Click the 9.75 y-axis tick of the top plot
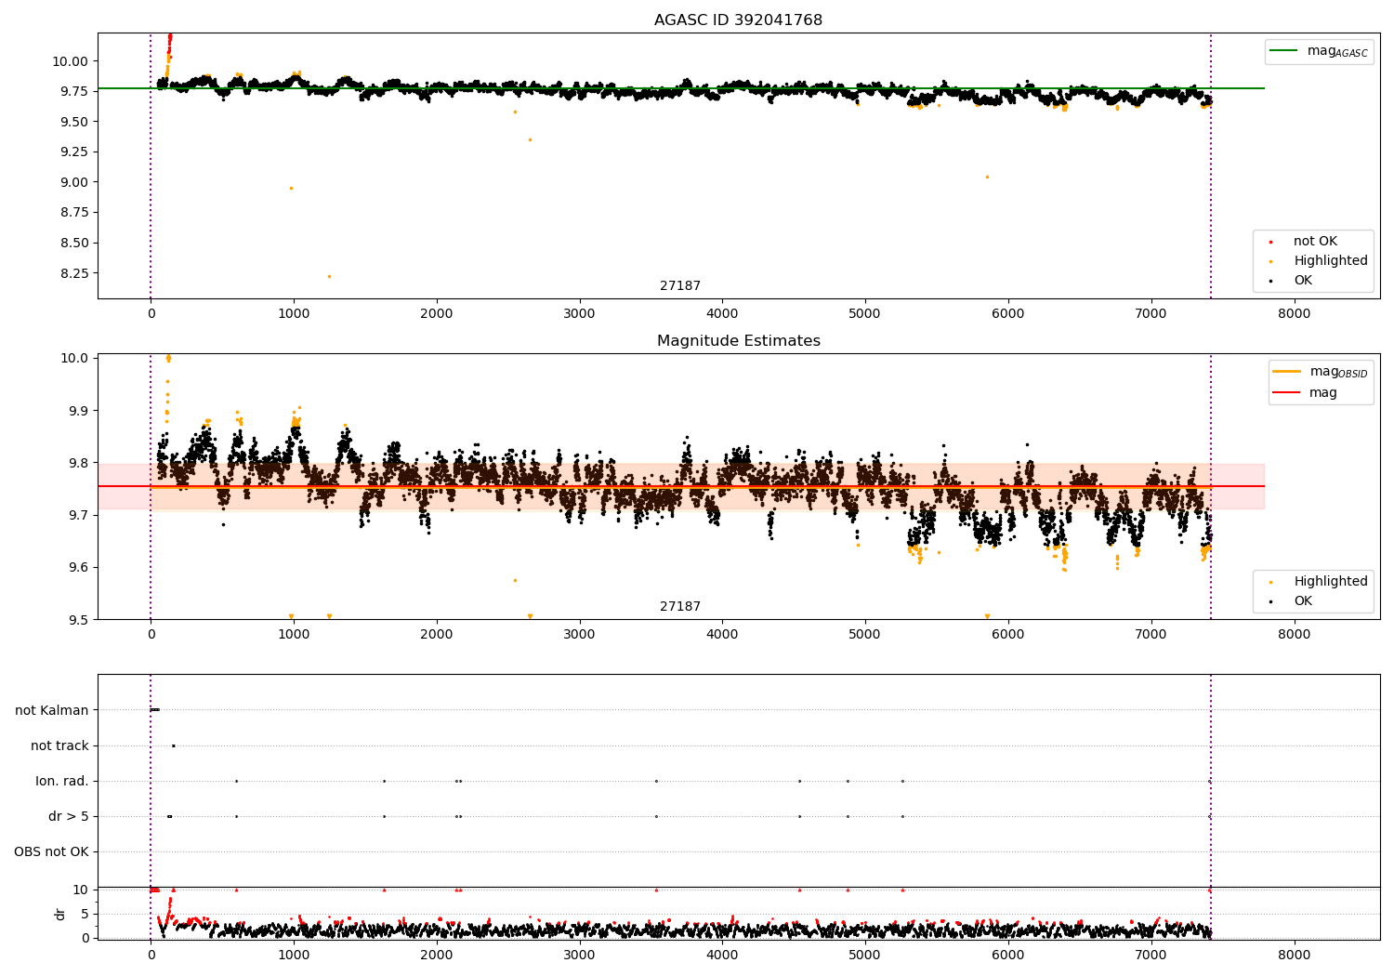The image size is (1394, 976). tap(73, 91)
